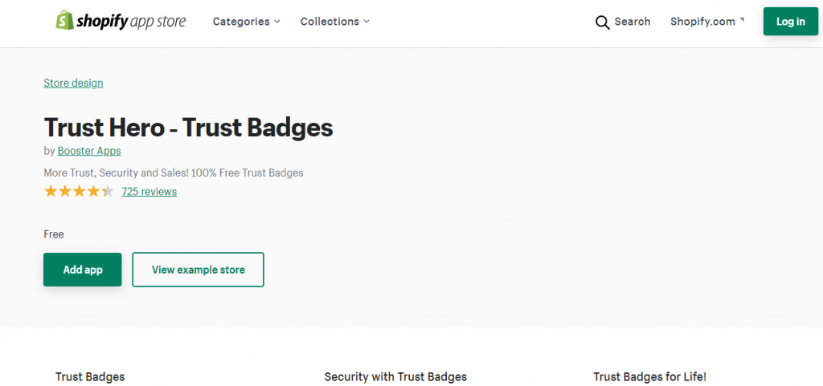
Task: Click the Log in button
Action: click(x=791, y=22)
